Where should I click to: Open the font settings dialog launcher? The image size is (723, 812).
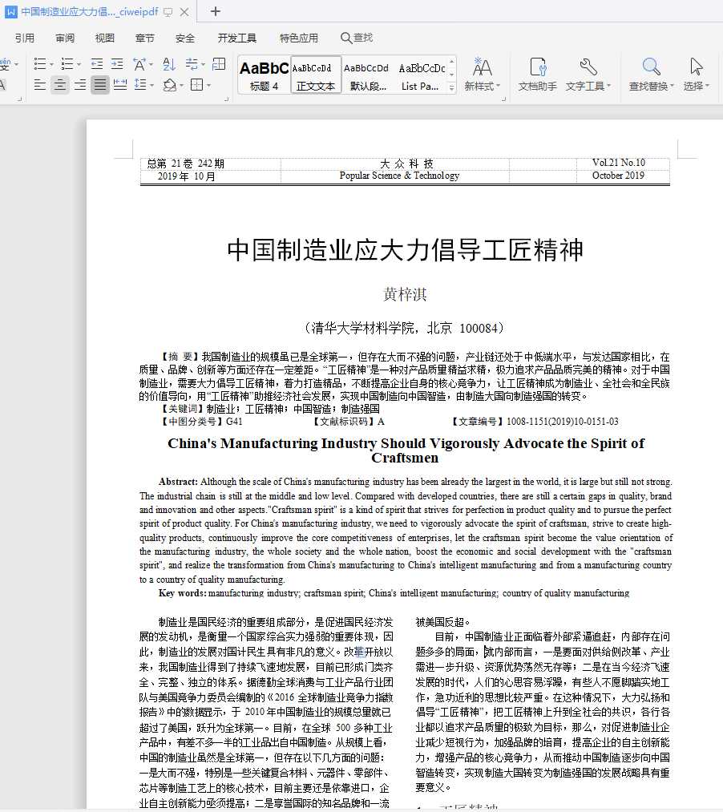point(19,99)
